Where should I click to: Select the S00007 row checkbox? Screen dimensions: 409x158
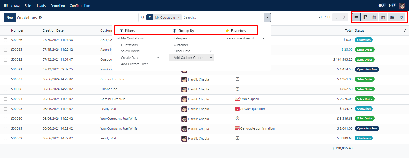(x=6, y=79)
